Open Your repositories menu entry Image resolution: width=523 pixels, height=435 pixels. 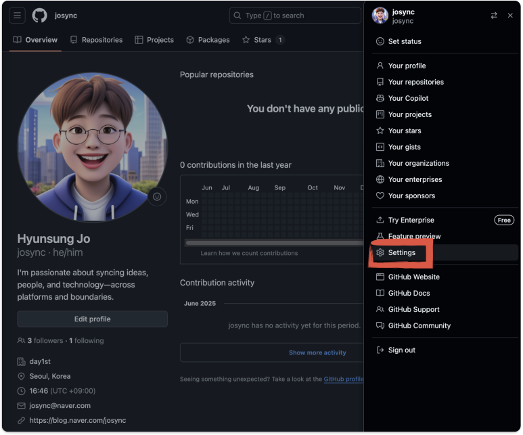pyautogui.click(x=445, y=82)
